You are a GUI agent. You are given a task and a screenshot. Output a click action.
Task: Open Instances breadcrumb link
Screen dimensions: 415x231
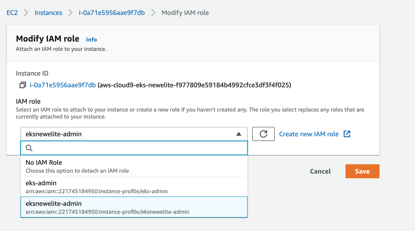(x=48, y=13)
